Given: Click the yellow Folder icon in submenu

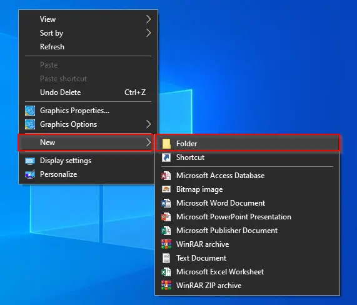Looking at the screenshot, I should click(166, 144).
